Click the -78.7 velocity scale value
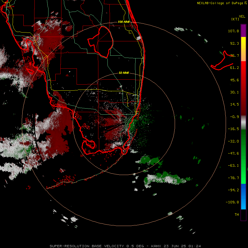The width and height of the screenshot is (248, 248). click(233, 178)
